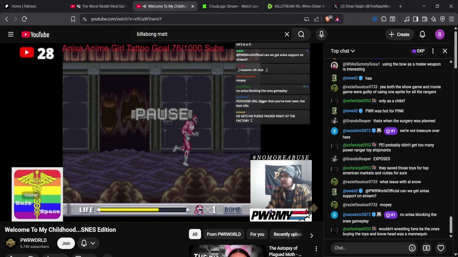Open the browser extensions puzzle icon
The height and width of the screenshot is (257, 458).
[384, 19]
